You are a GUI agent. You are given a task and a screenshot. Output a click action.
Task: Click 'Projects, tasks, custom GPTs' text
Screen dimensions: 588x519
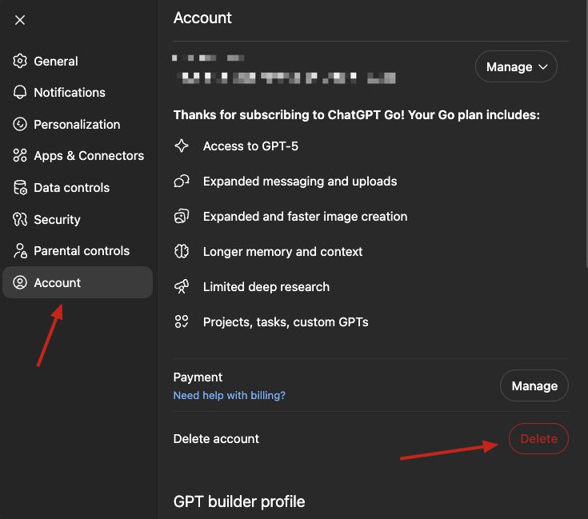(286, 322)
